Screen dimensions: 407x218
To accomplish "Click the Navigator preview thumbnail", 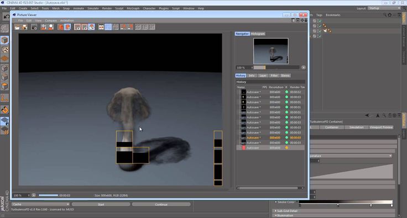I will pyautogui.click(x=271, y=51).
